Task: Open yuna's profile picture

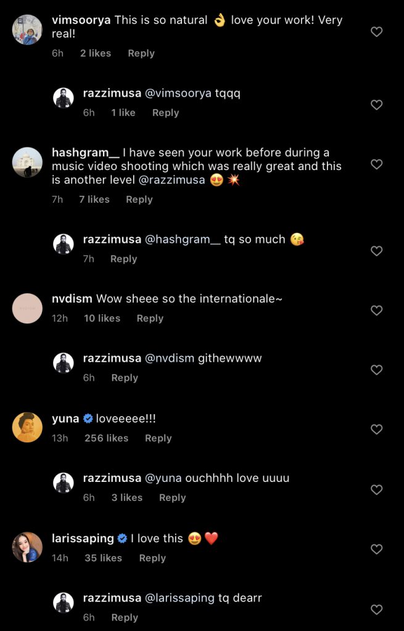Action: click(28, 427)
